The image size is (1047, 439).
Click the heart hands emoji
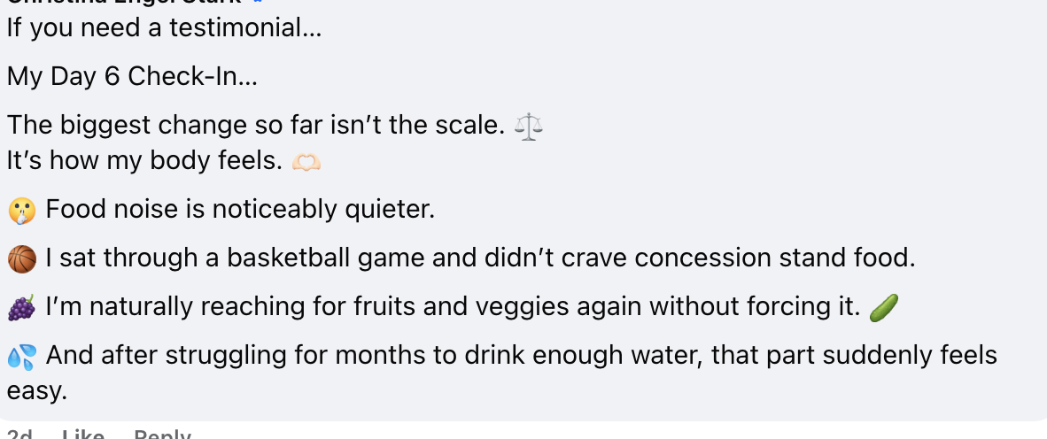(306, 162)
